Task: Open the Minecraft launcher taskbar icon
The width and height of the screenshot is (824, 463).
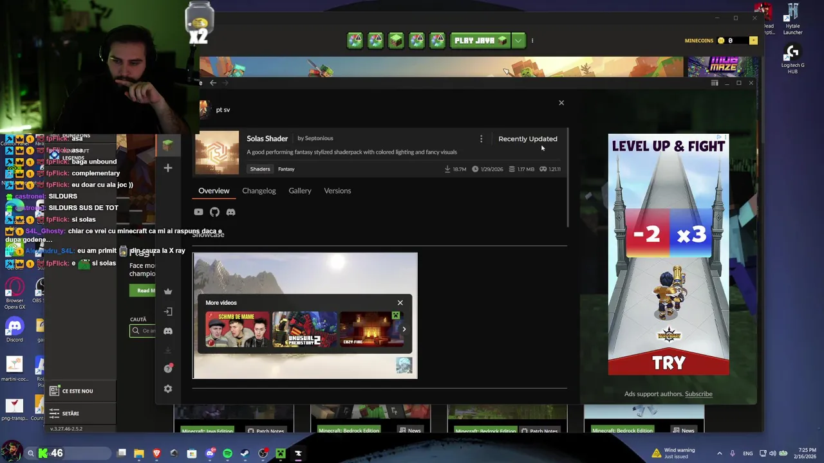Action: click(280, 454)
